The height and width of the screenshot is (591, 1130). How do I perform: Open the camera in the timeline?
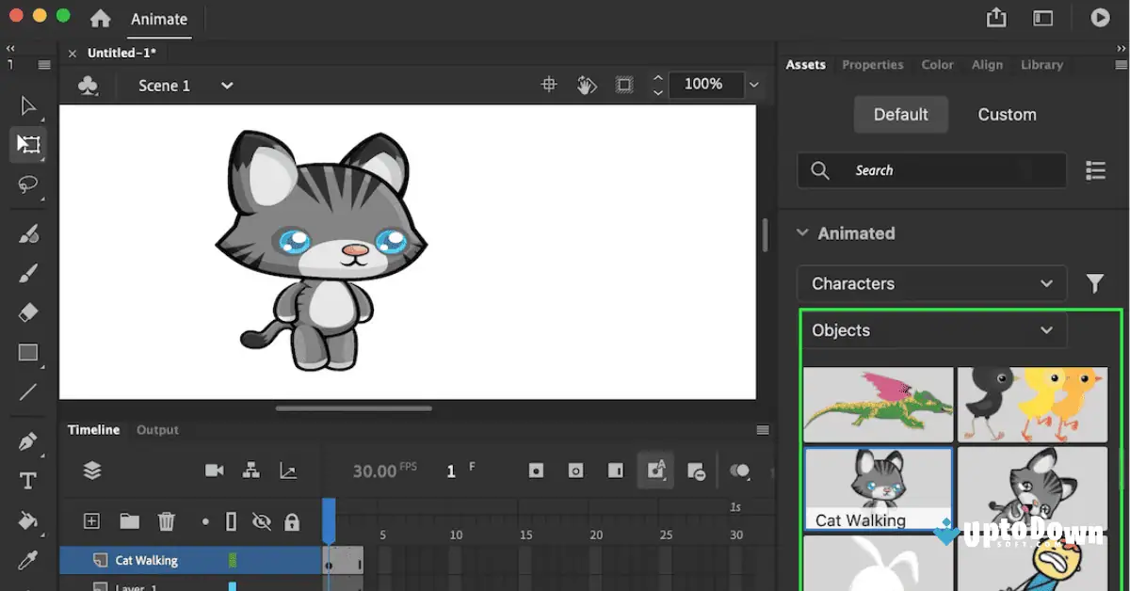[x=214, y=470]
